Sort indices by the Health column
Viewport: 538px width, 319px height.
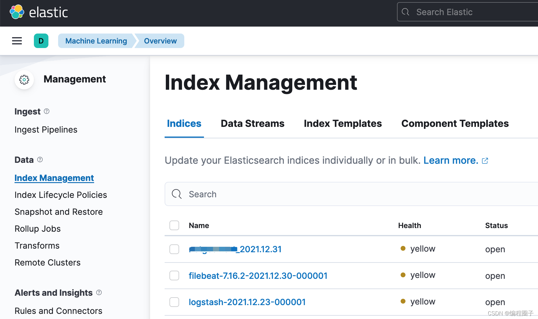(409, 226)
